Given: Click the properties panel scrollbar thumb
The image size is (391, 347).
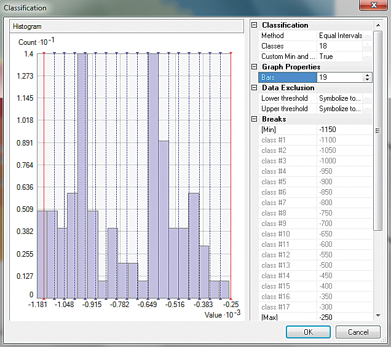Looking at the screenshot, I should point(378,131).
